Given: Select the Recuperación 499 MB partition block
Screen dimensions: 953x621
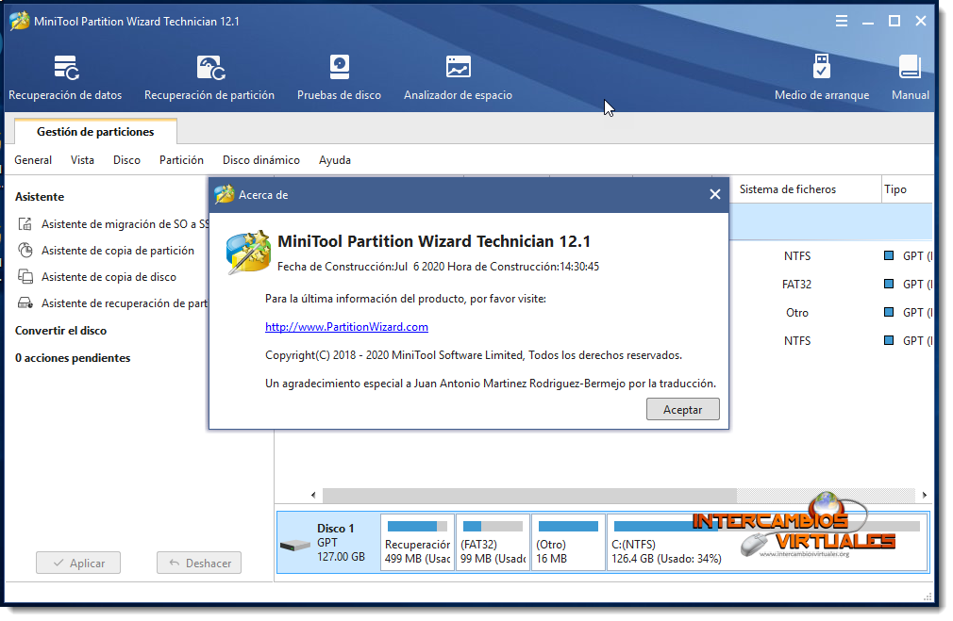Looking at the screenshot, I should [418, 542].
